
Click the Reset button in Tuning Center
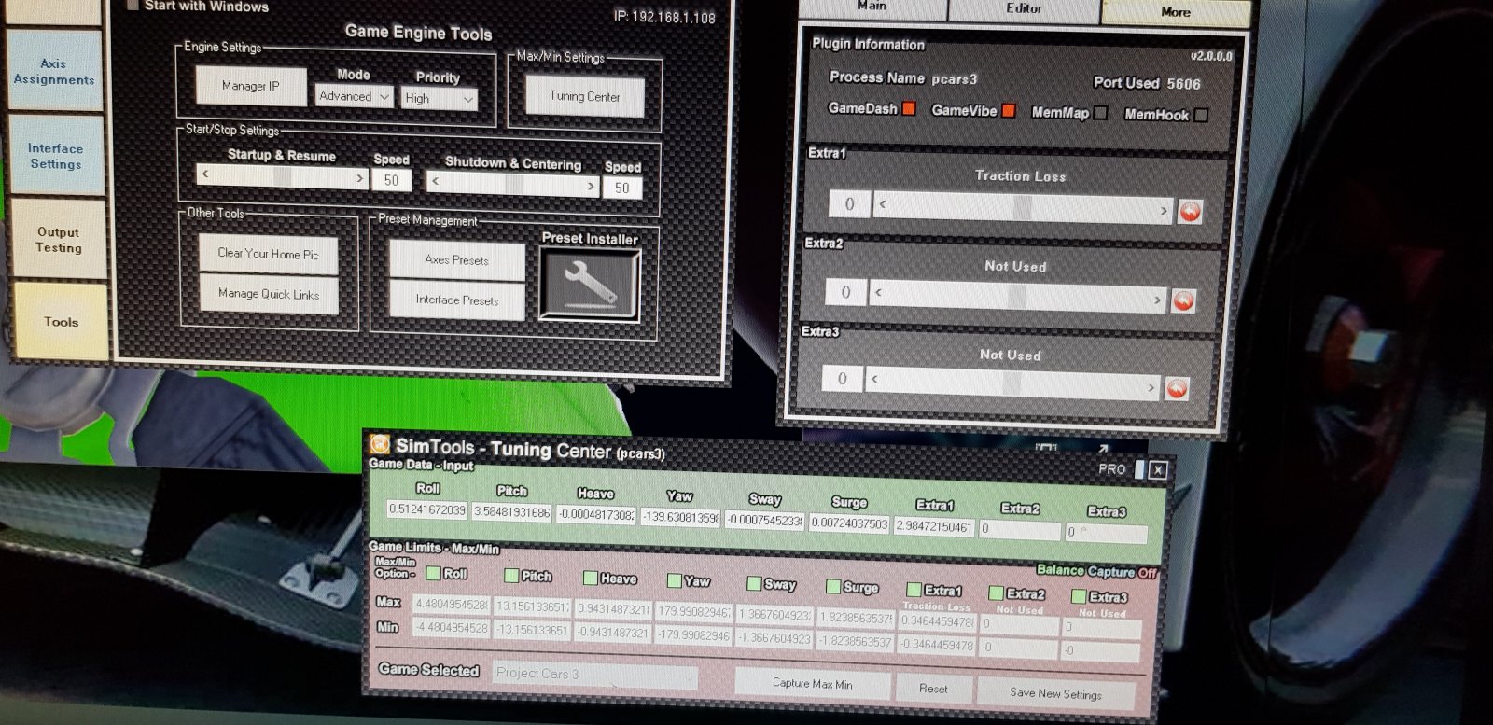933,689
